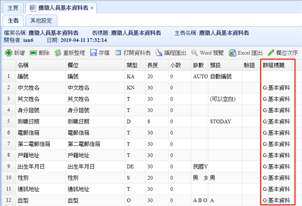Viewport: 302px width, 206px height.
Task: Click the $TODAY default cell
Action: click(x=225, y=121)
